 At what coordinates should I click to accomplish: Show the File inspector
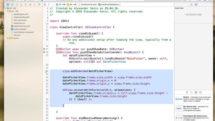click(191, 4)
